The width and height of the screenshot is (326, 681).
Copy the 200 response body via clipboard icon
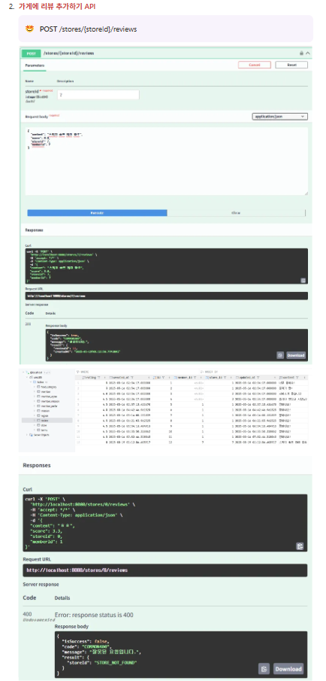[x=280, y=355]
